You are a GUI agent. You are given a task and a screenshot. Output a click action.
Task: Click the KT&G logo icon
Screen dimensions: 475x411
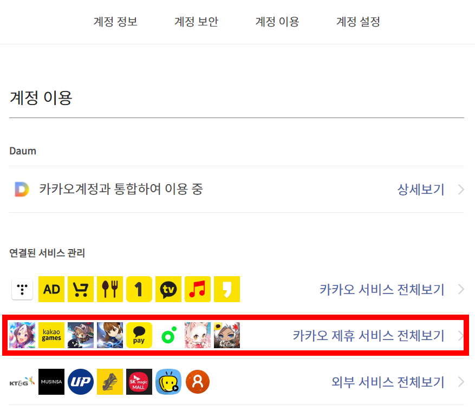click(22, 382)
